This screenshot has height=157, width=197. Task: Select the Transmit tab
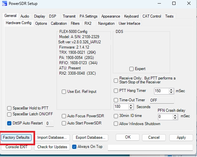pyautogui.click(x=69, y=16)
